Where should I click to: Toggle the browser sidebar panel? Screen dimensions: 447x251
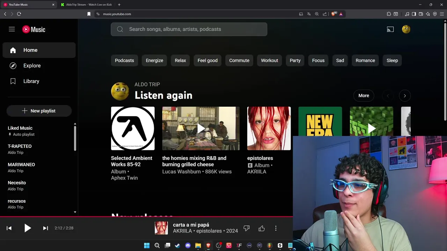click(x=414, y=14)
